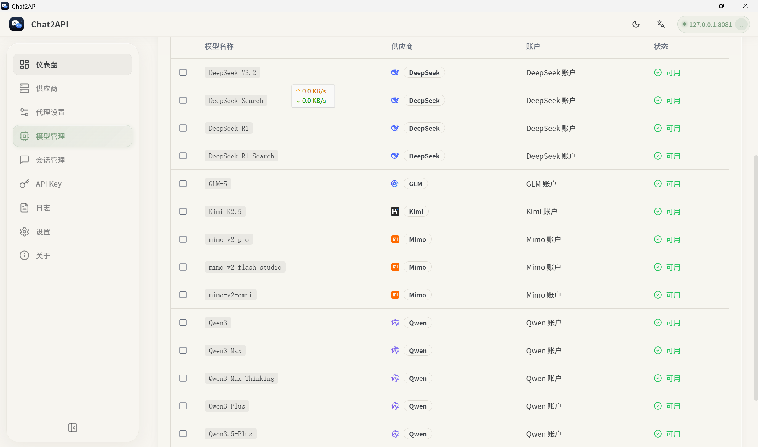The image size is (758, 447).
Task: Select the Qwen3.5-Plus checkbox
Action: tap(183, 434)
